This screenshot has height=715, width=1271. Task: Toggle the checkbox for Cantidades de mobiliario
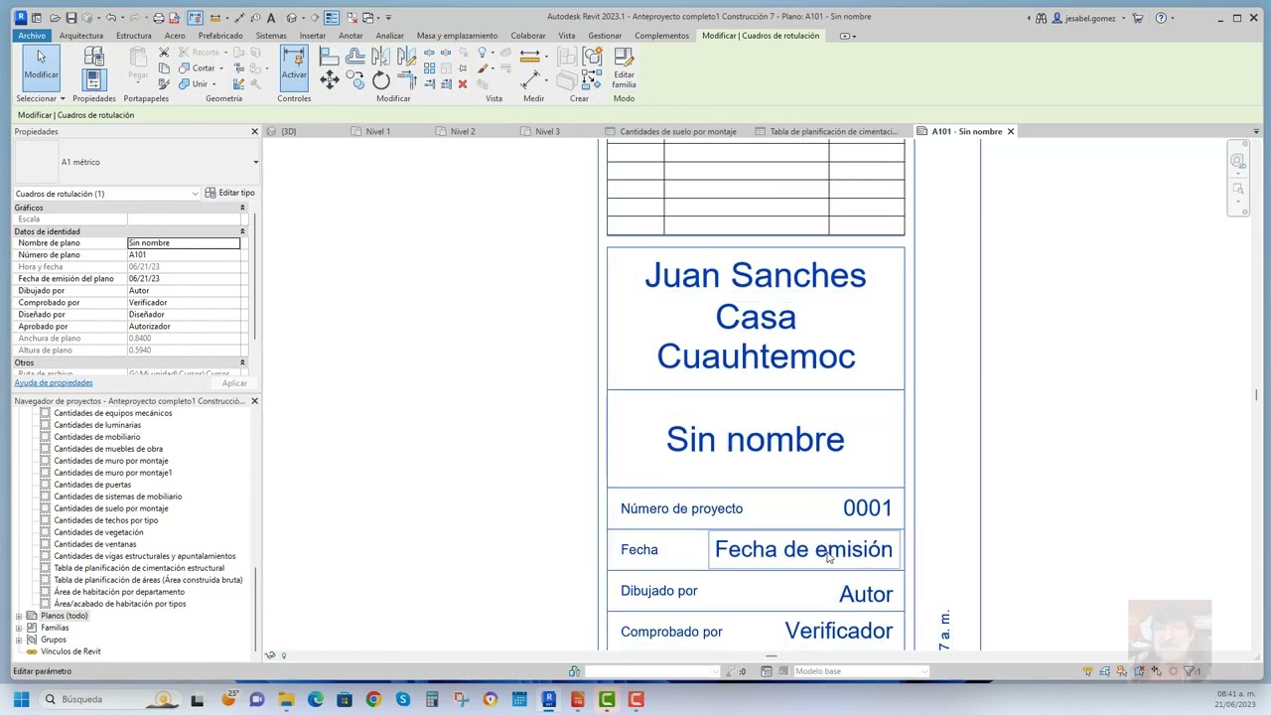coord(45,437)
